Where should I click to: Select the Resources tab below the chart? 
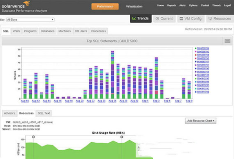(26, 113)
